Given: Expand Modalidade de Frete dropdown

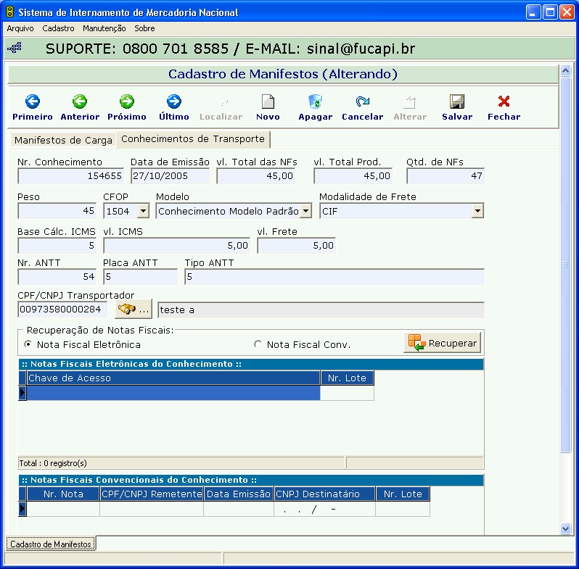Looking at the screenshot, I should click(x=477, y=211).
